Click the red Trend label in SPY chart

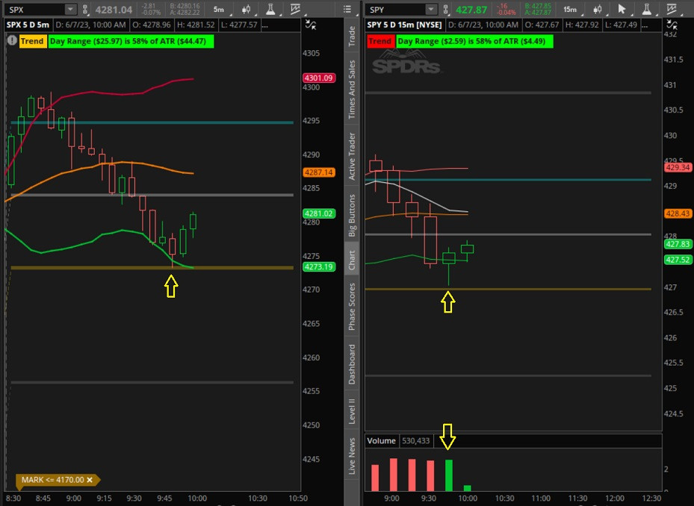coord(379,41)
